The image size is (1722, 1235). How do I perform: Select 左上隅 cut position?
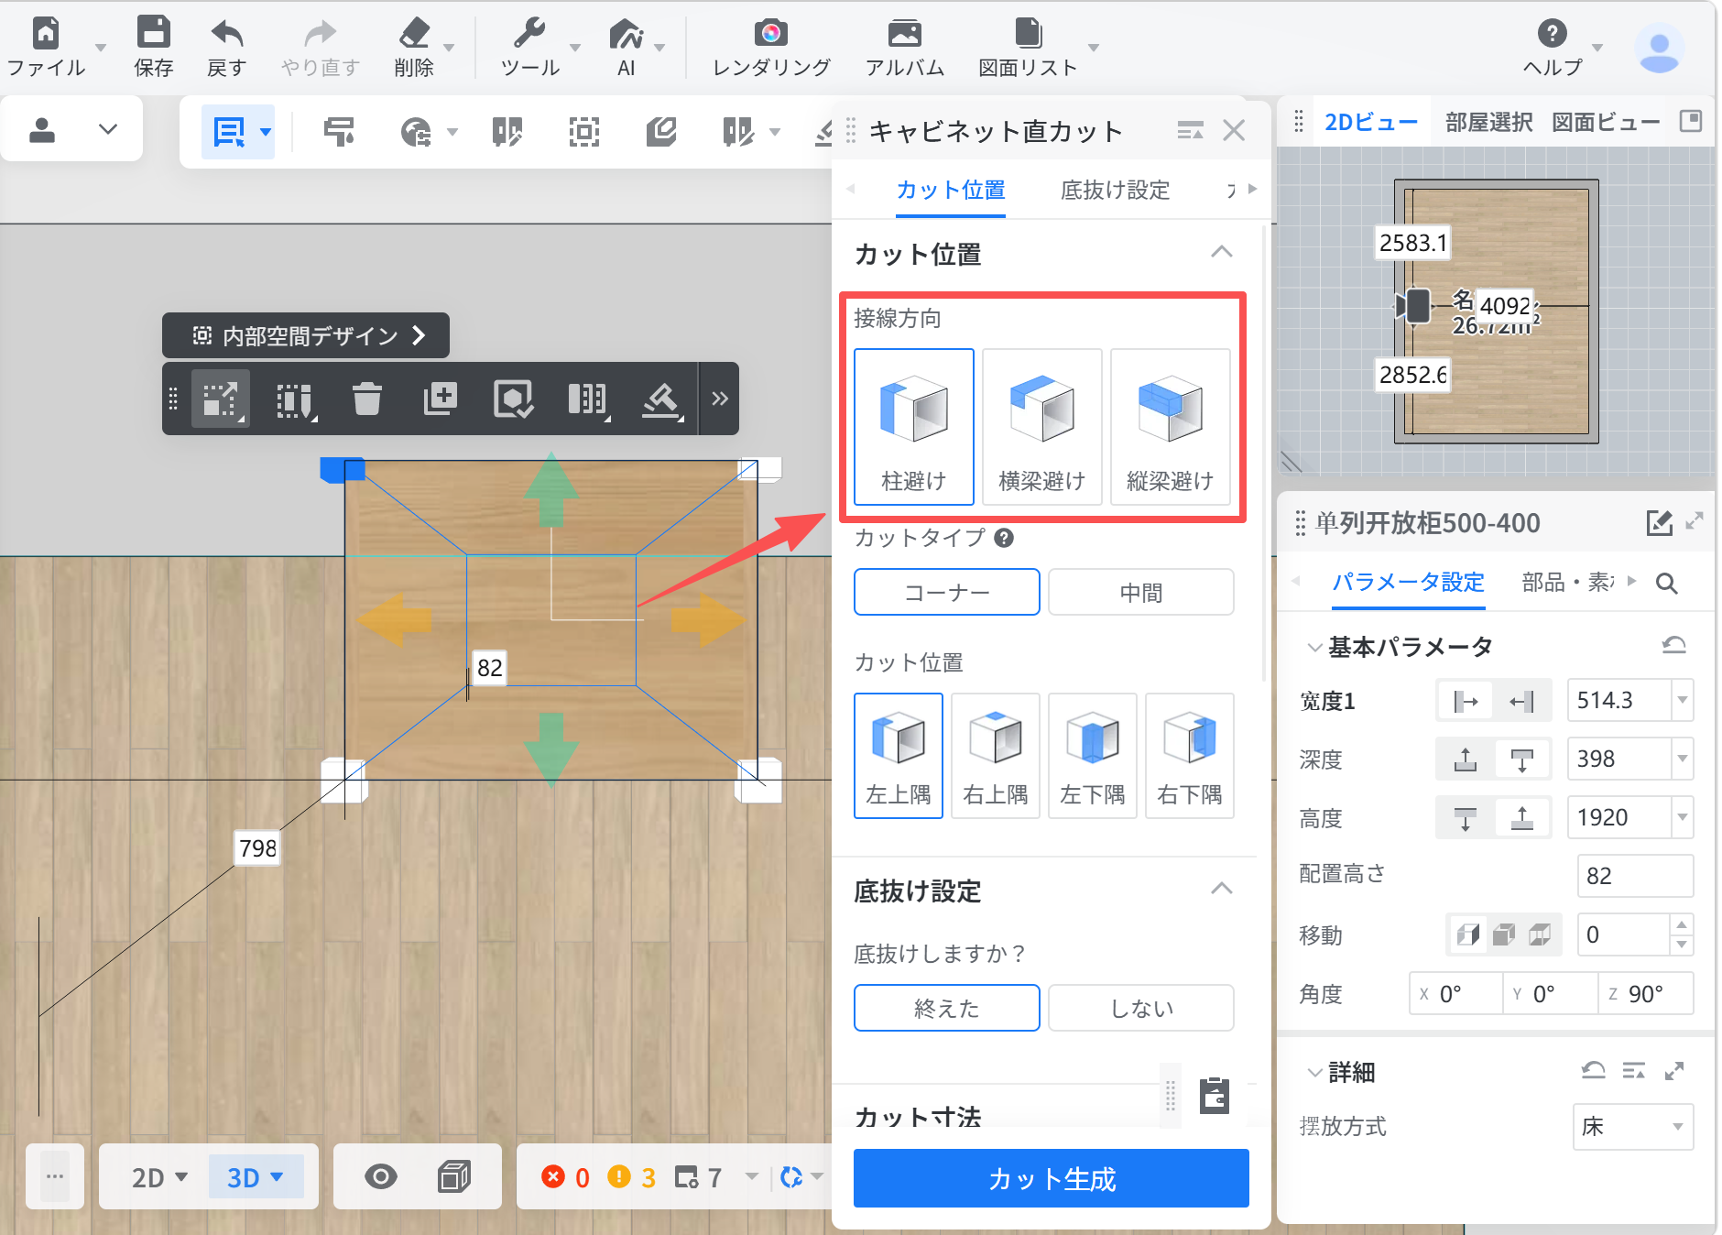(x=898, y=755)
